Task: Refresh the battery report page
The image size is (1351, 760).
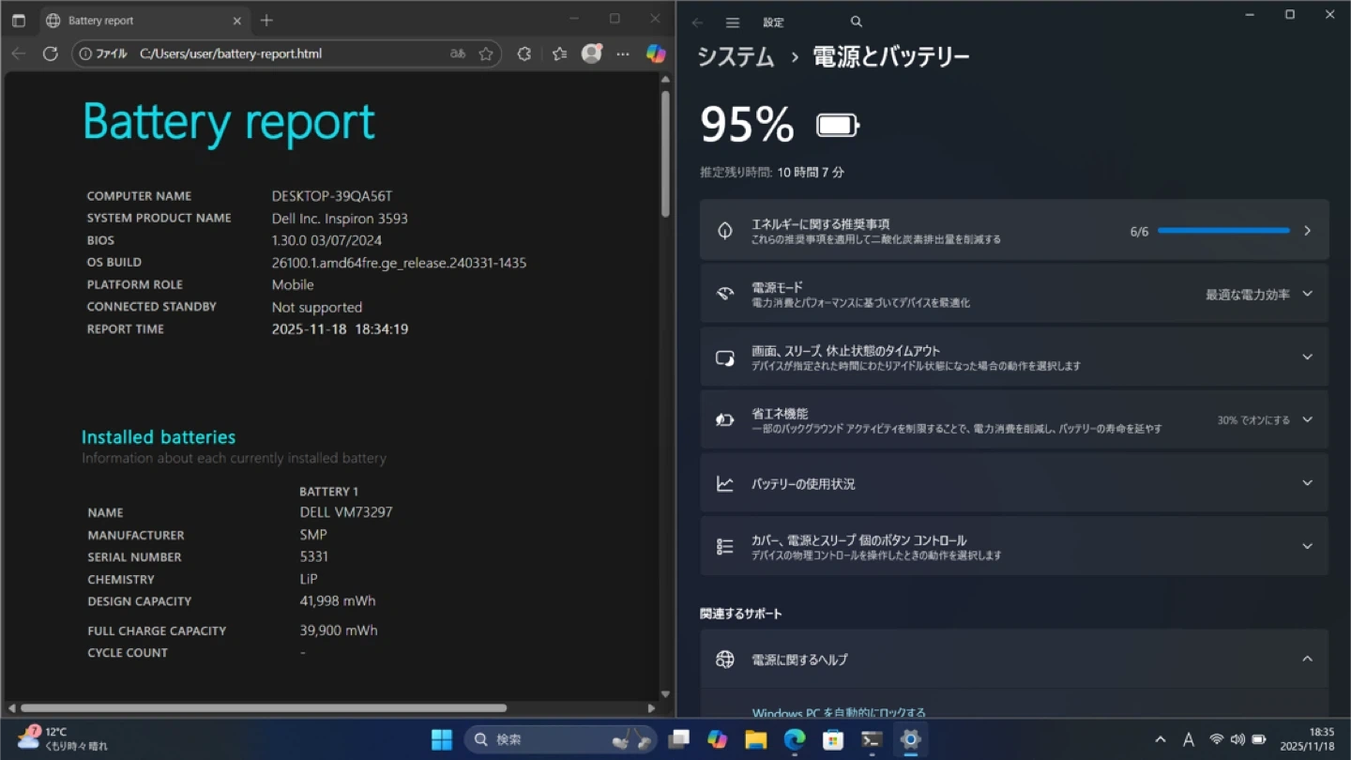Action: tap(51, 53)
